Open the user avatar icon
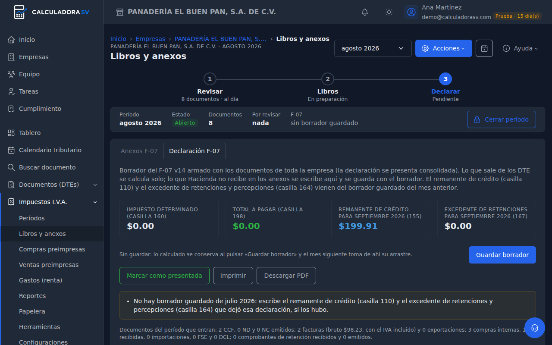The height and width of the screenshot is (345, 552). (x=411, y=12)
